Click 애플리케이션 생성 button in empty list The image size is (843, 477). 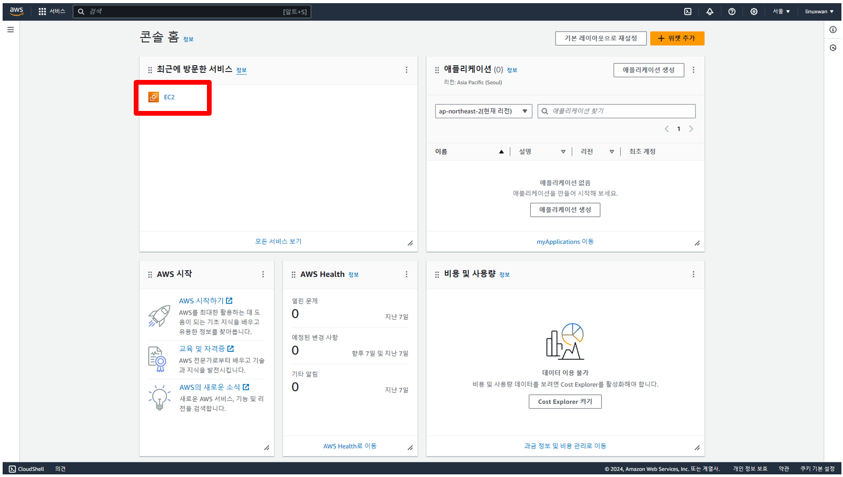[x=565, y=210]
